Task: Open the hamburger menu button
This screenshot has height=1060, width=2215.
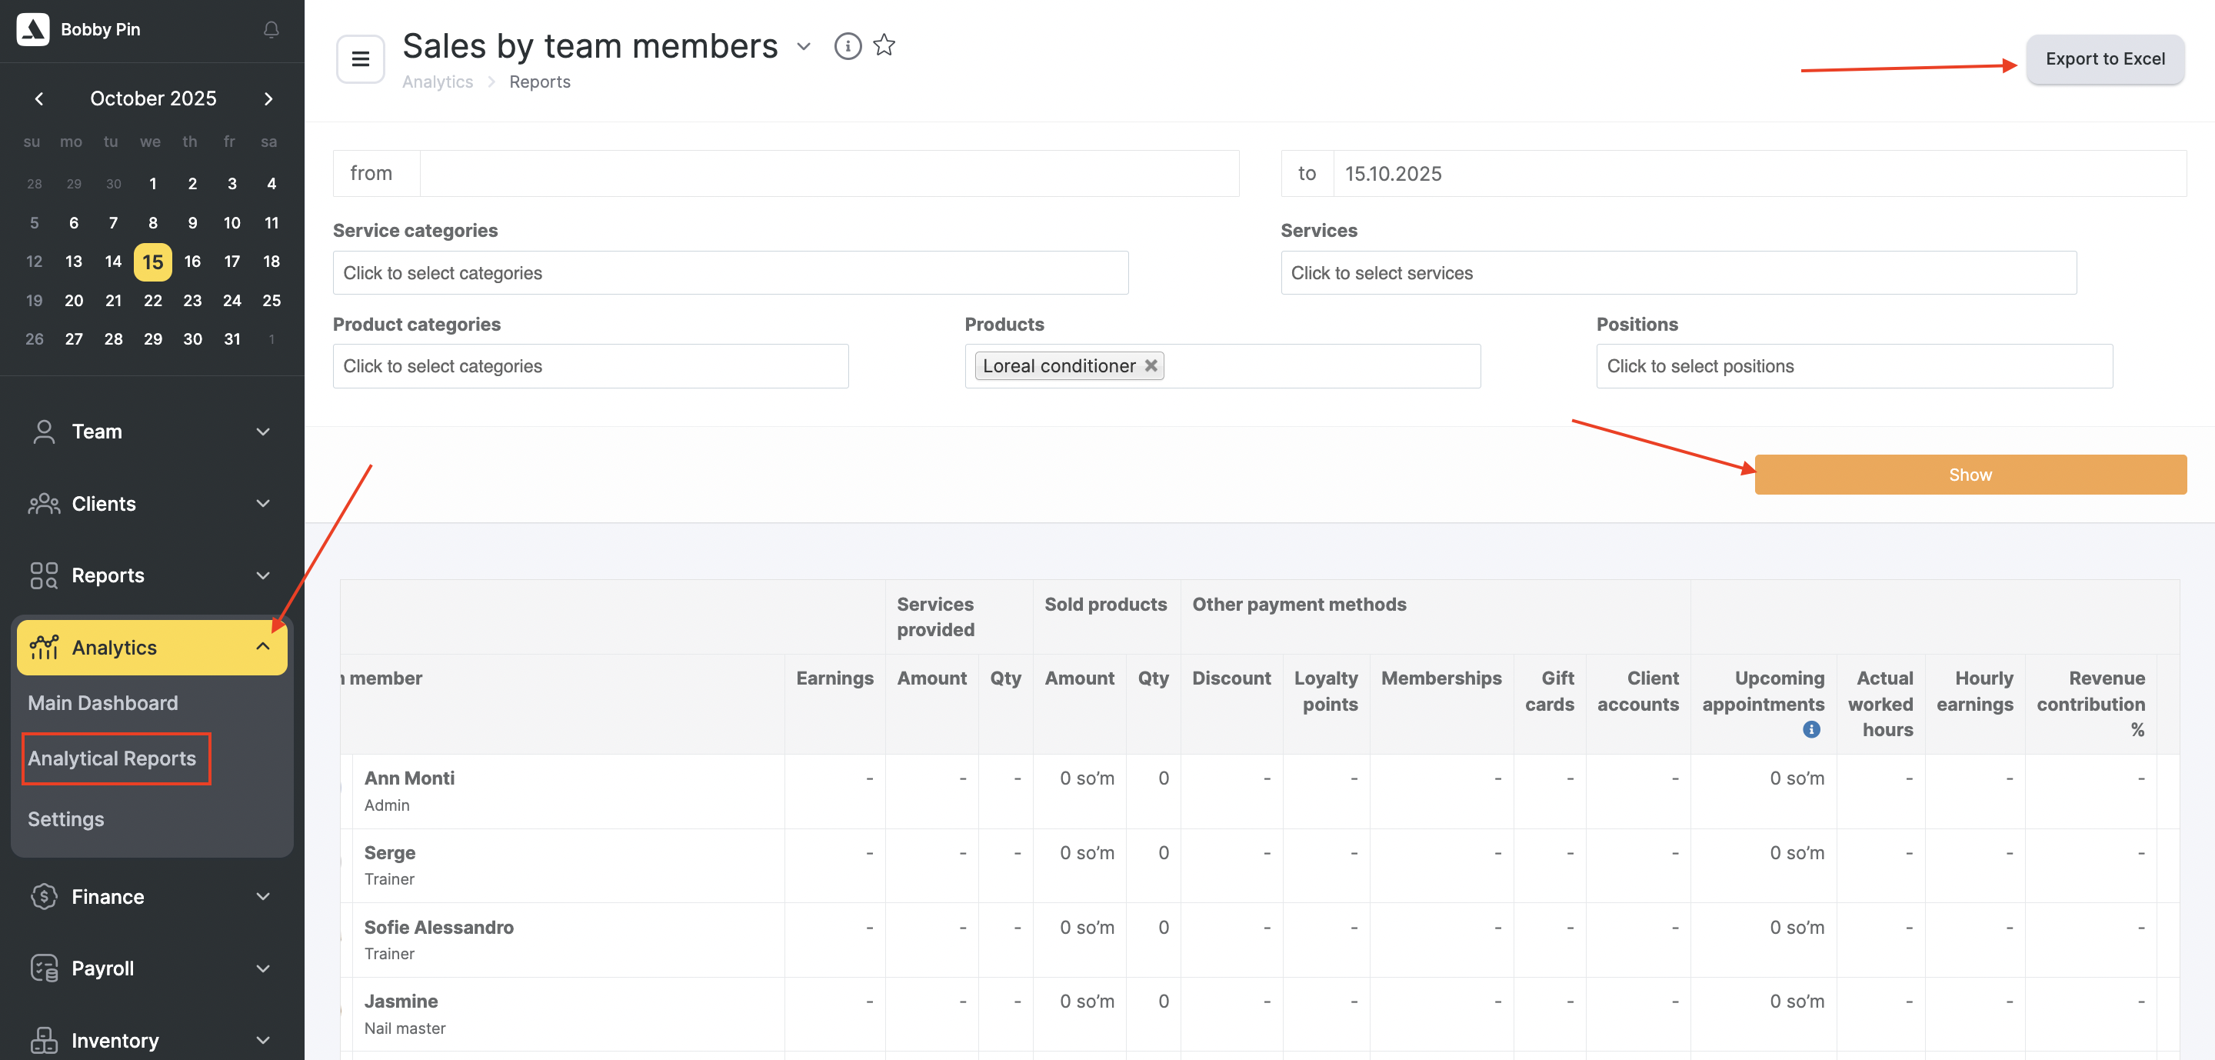Action: coord(359,58)
